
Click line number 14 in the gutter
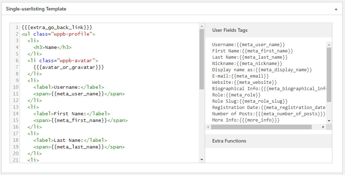click(x=16, y=114)
